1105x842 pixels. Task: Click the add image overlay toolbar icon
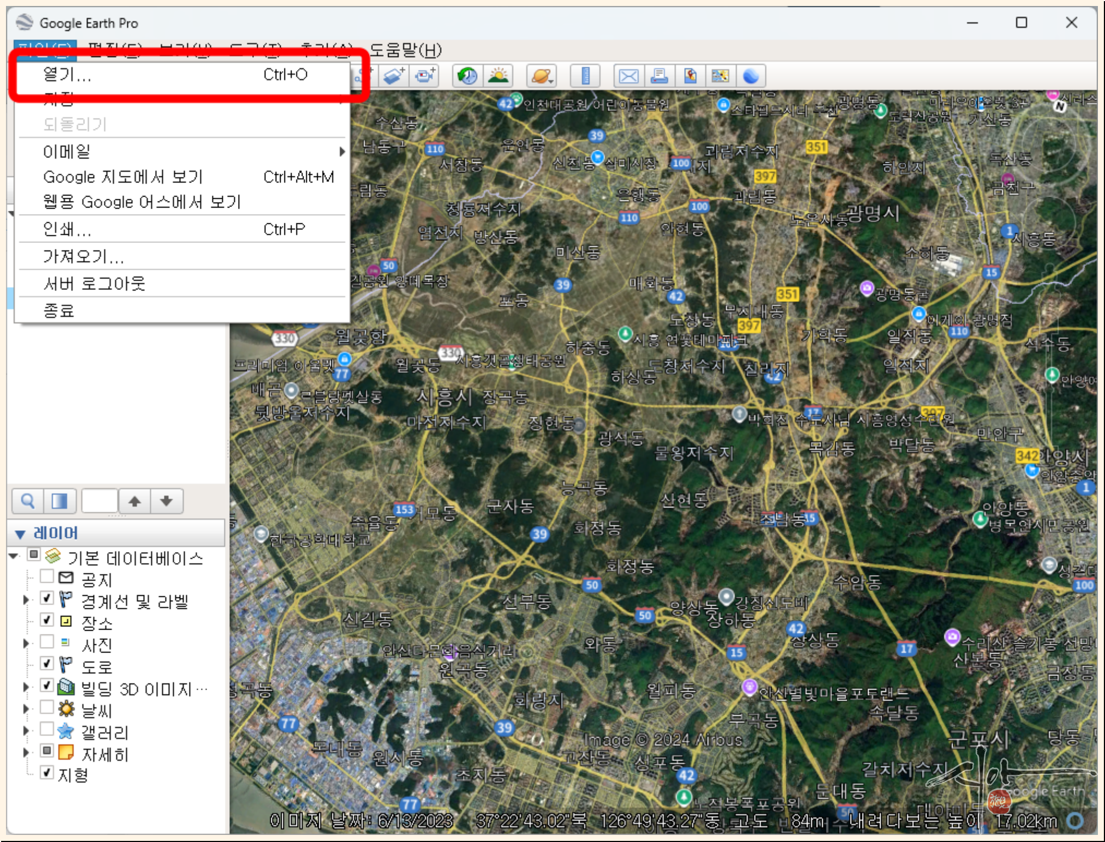pos(395,76)
